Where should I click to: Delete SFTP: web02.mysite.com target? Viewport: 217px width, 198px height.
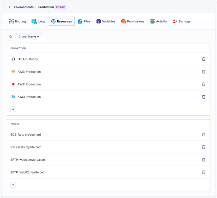(203, 172)
